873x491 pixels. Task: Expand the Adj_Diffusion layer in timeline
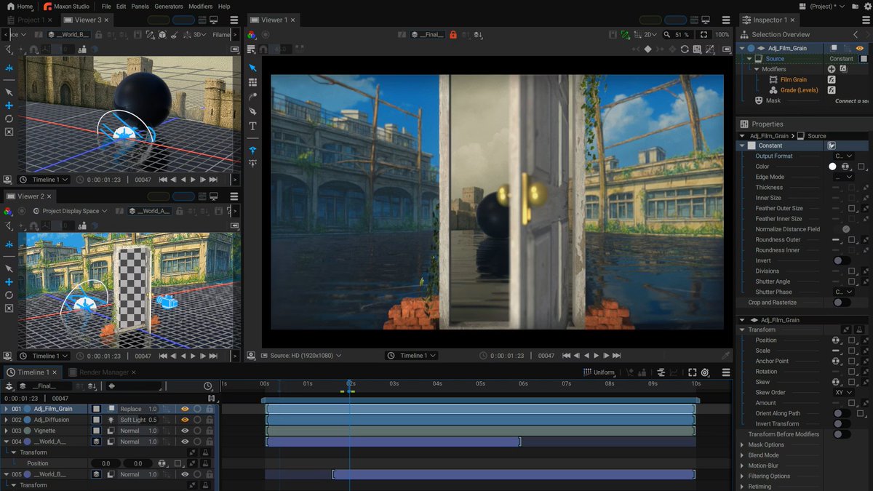coord(6,420)
